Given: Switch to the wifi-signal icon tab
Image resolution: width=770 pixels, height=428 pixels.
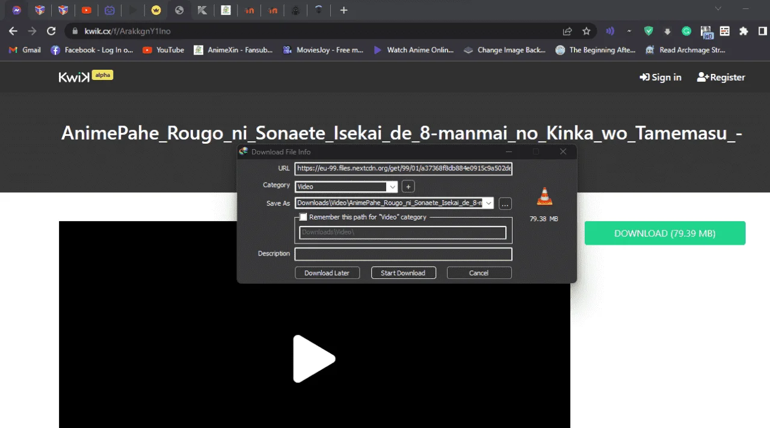Looking at the screenshot, I should (319, 10).
